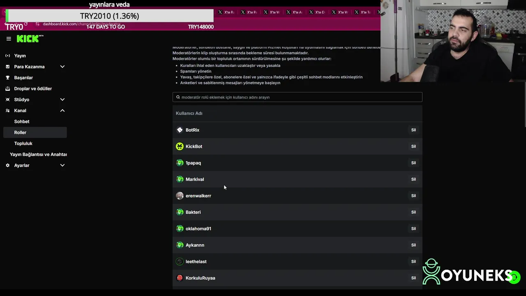The width and height of the screenshot is (526, 296).
Task: Remove oklahoma91 with Sil button
Action: pos(413,229)
